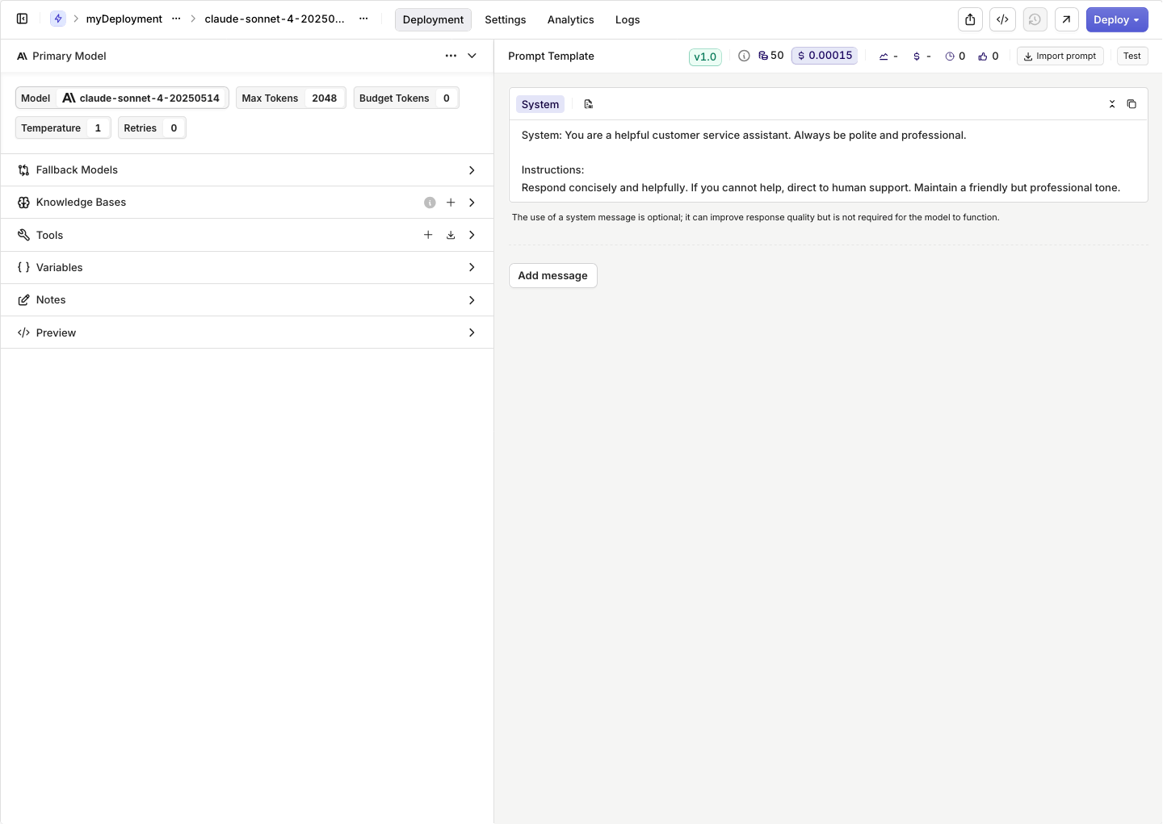Click Add message button

tap(553, 275)
